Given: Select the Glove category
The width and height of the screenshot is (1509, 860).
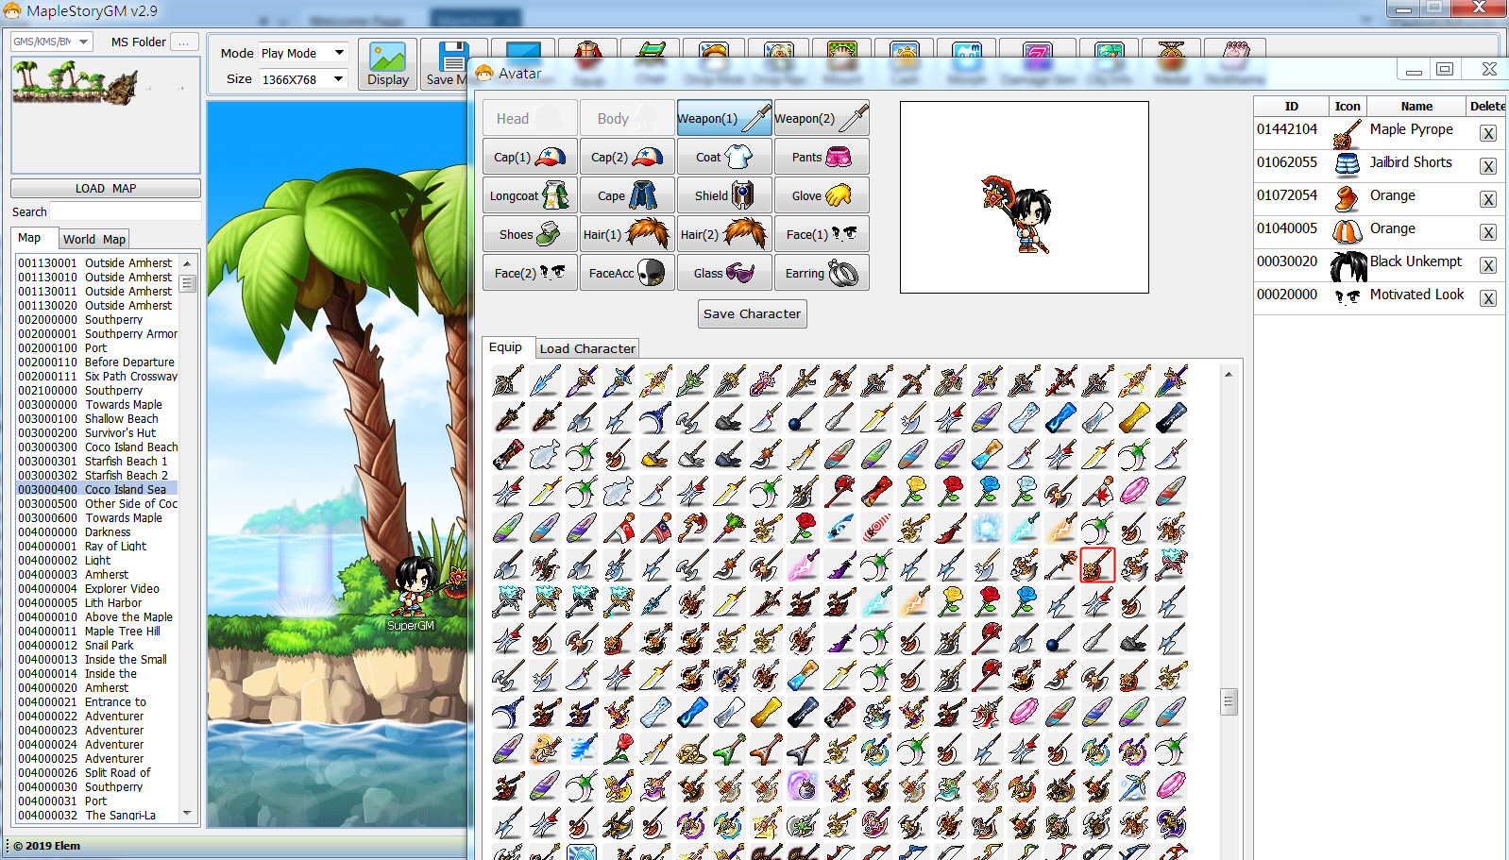Looking at the screenshot, I should click(x=822, y=195).
